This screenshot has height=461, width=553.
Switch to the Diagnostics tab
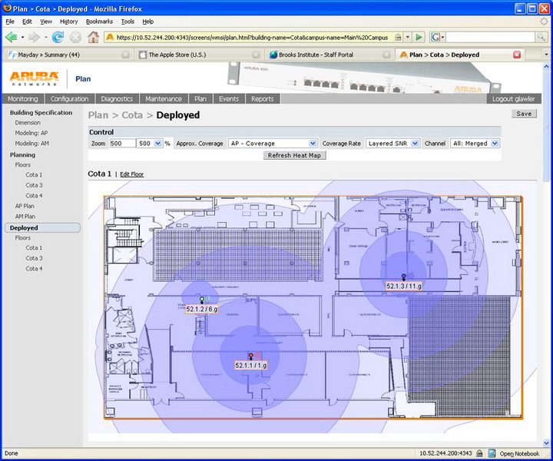click(117, 99)
